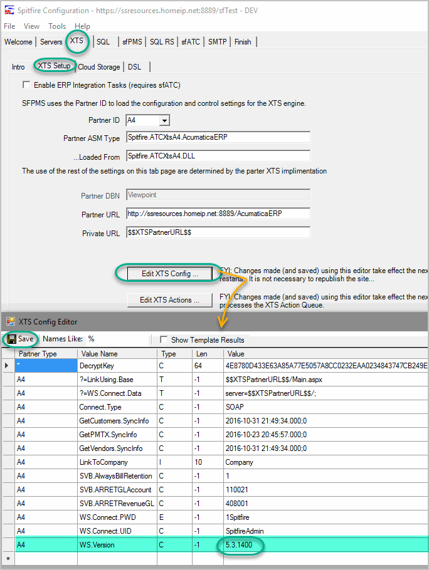Select the ?=LinkUsing.Base cell
The width and height of the screenshot is (429, 570).
pos(117,380)
